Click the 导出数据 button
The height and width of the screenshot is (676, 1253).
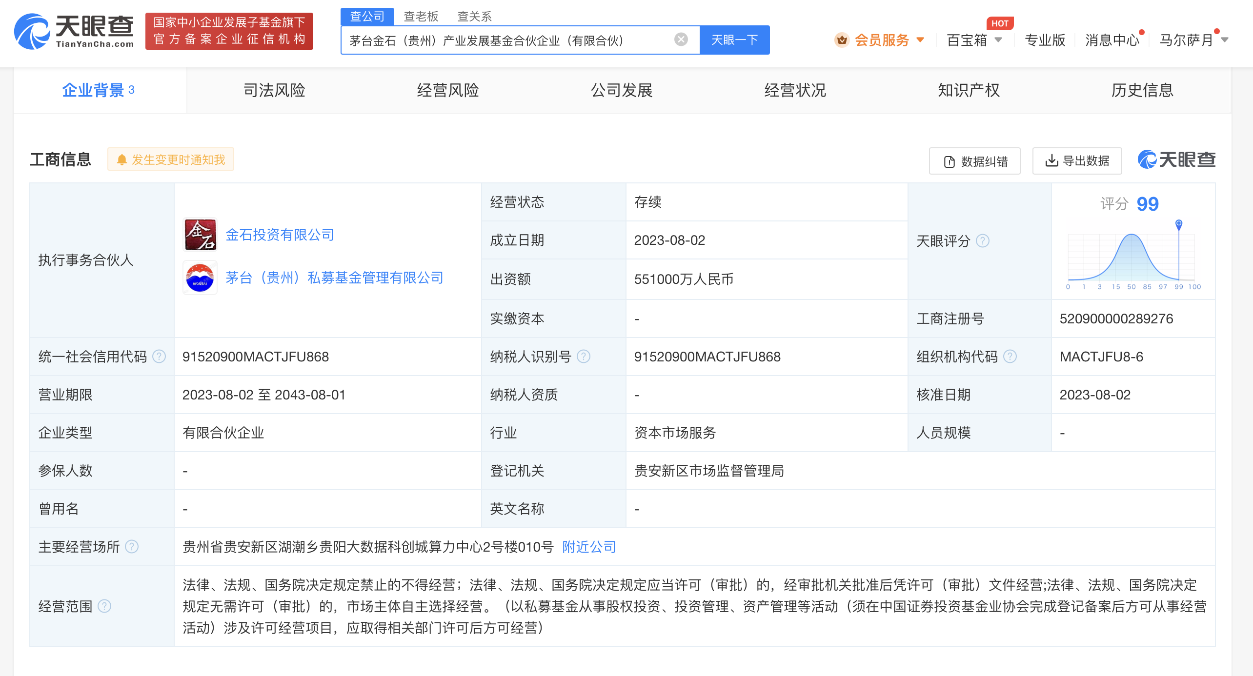pyautogui.click(x=1077, y=161)
